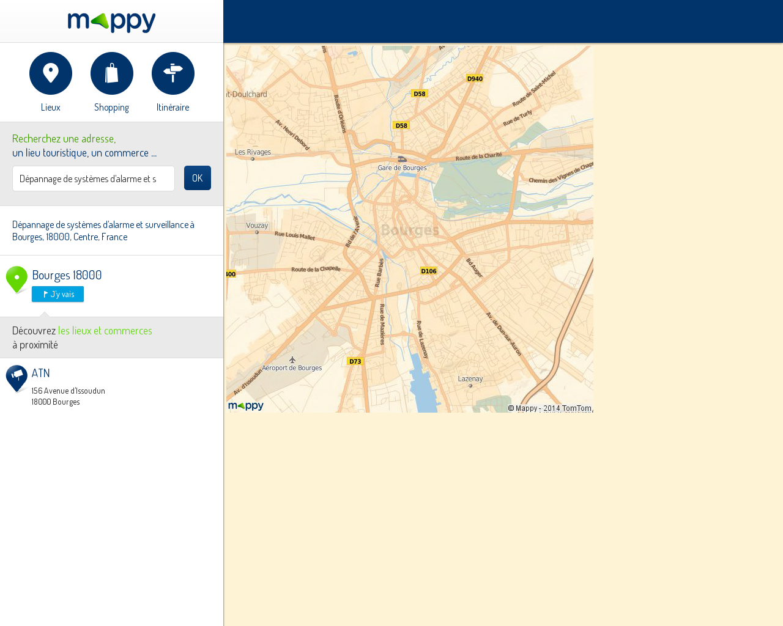This screenshot has height=626, width=783.
Task: Open the 'les lieux et commerces' link
Action: click(105, 330)
